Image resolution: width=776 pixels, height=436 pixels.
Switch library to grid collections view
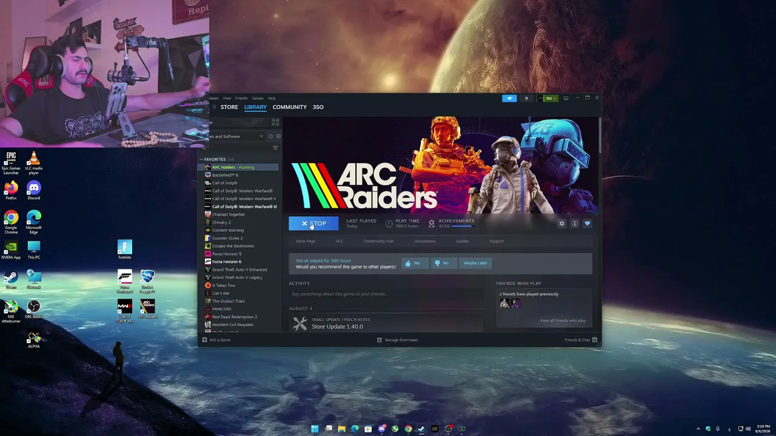point(275,122)
